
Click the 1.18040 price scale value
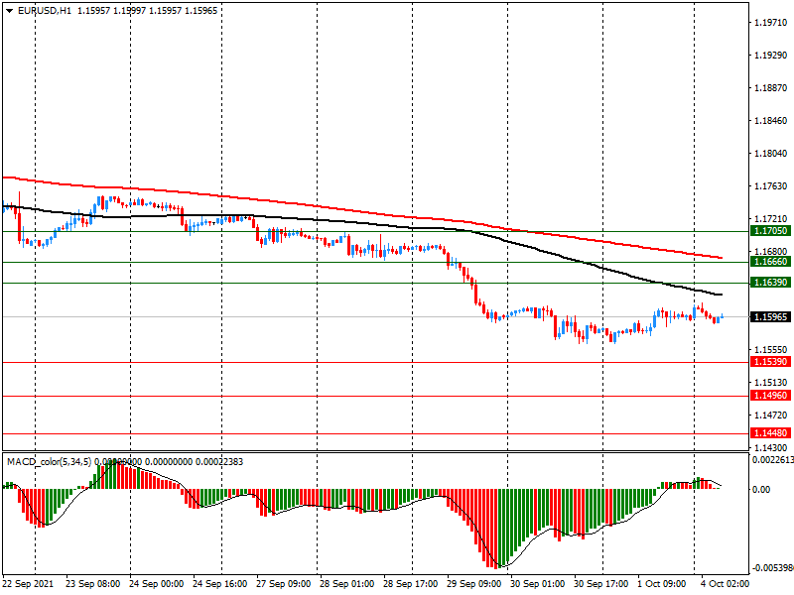pyautogui.click(x=771, y=154)
